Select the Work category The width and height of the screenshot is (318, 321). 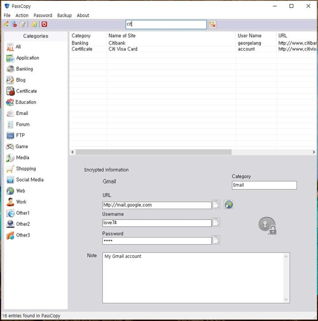16,202
